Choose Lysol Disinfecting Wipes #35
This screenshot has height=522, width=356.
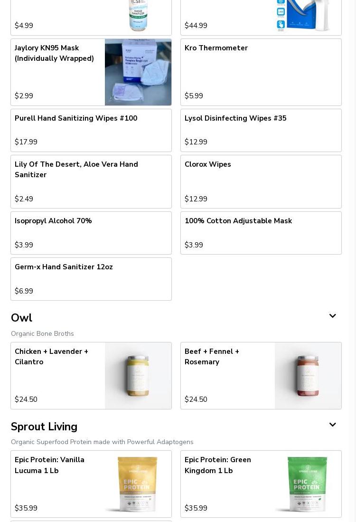[261, 130]
